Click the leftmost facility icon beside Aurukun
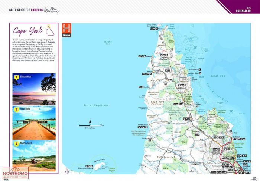 [140, 87]
